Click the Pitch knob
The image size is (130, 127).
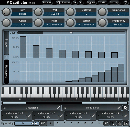coord(38,23)
